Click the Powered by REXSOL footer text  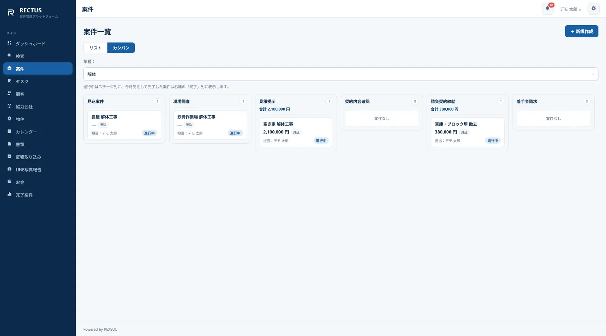click(100, 329)
